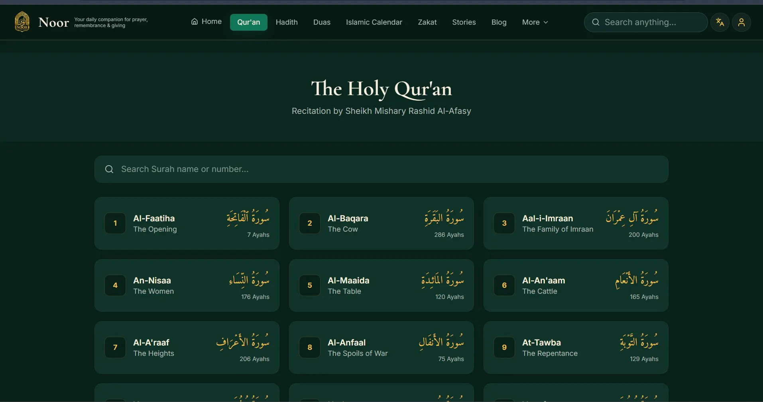Click Arabic calligraphy on Al-Faatiha card
763x402 pixels.
pos(248,217)
